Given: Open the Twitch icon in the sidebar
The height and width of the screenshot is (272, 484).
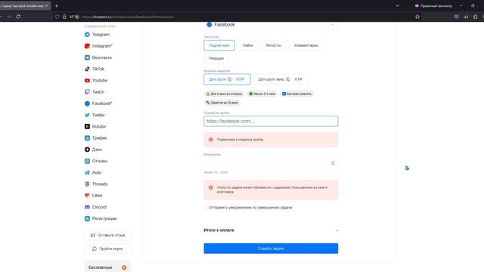Looking at the screenshot, I should click(87, 92).
